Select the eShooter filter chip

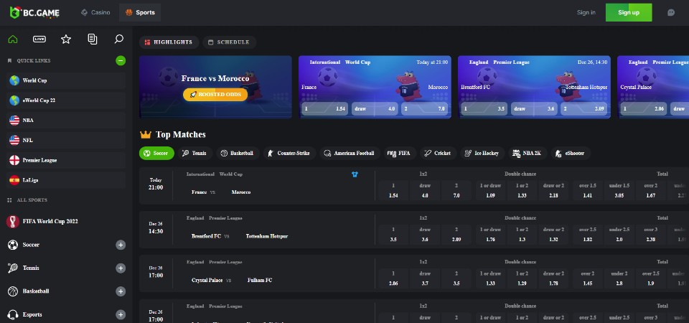pyautogui.click(x=571, y=154)
